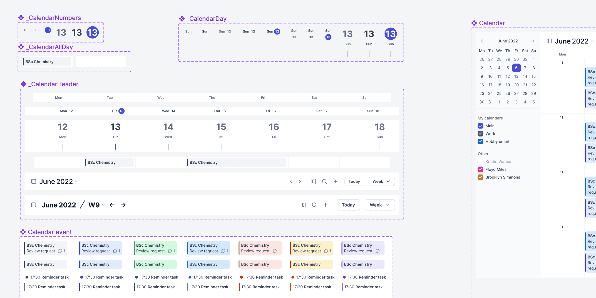Image resolution: width=596 pixels, height=298 pixels.
Task: Click the column view icon left of the smaller Today button
Action: (313, 181)
